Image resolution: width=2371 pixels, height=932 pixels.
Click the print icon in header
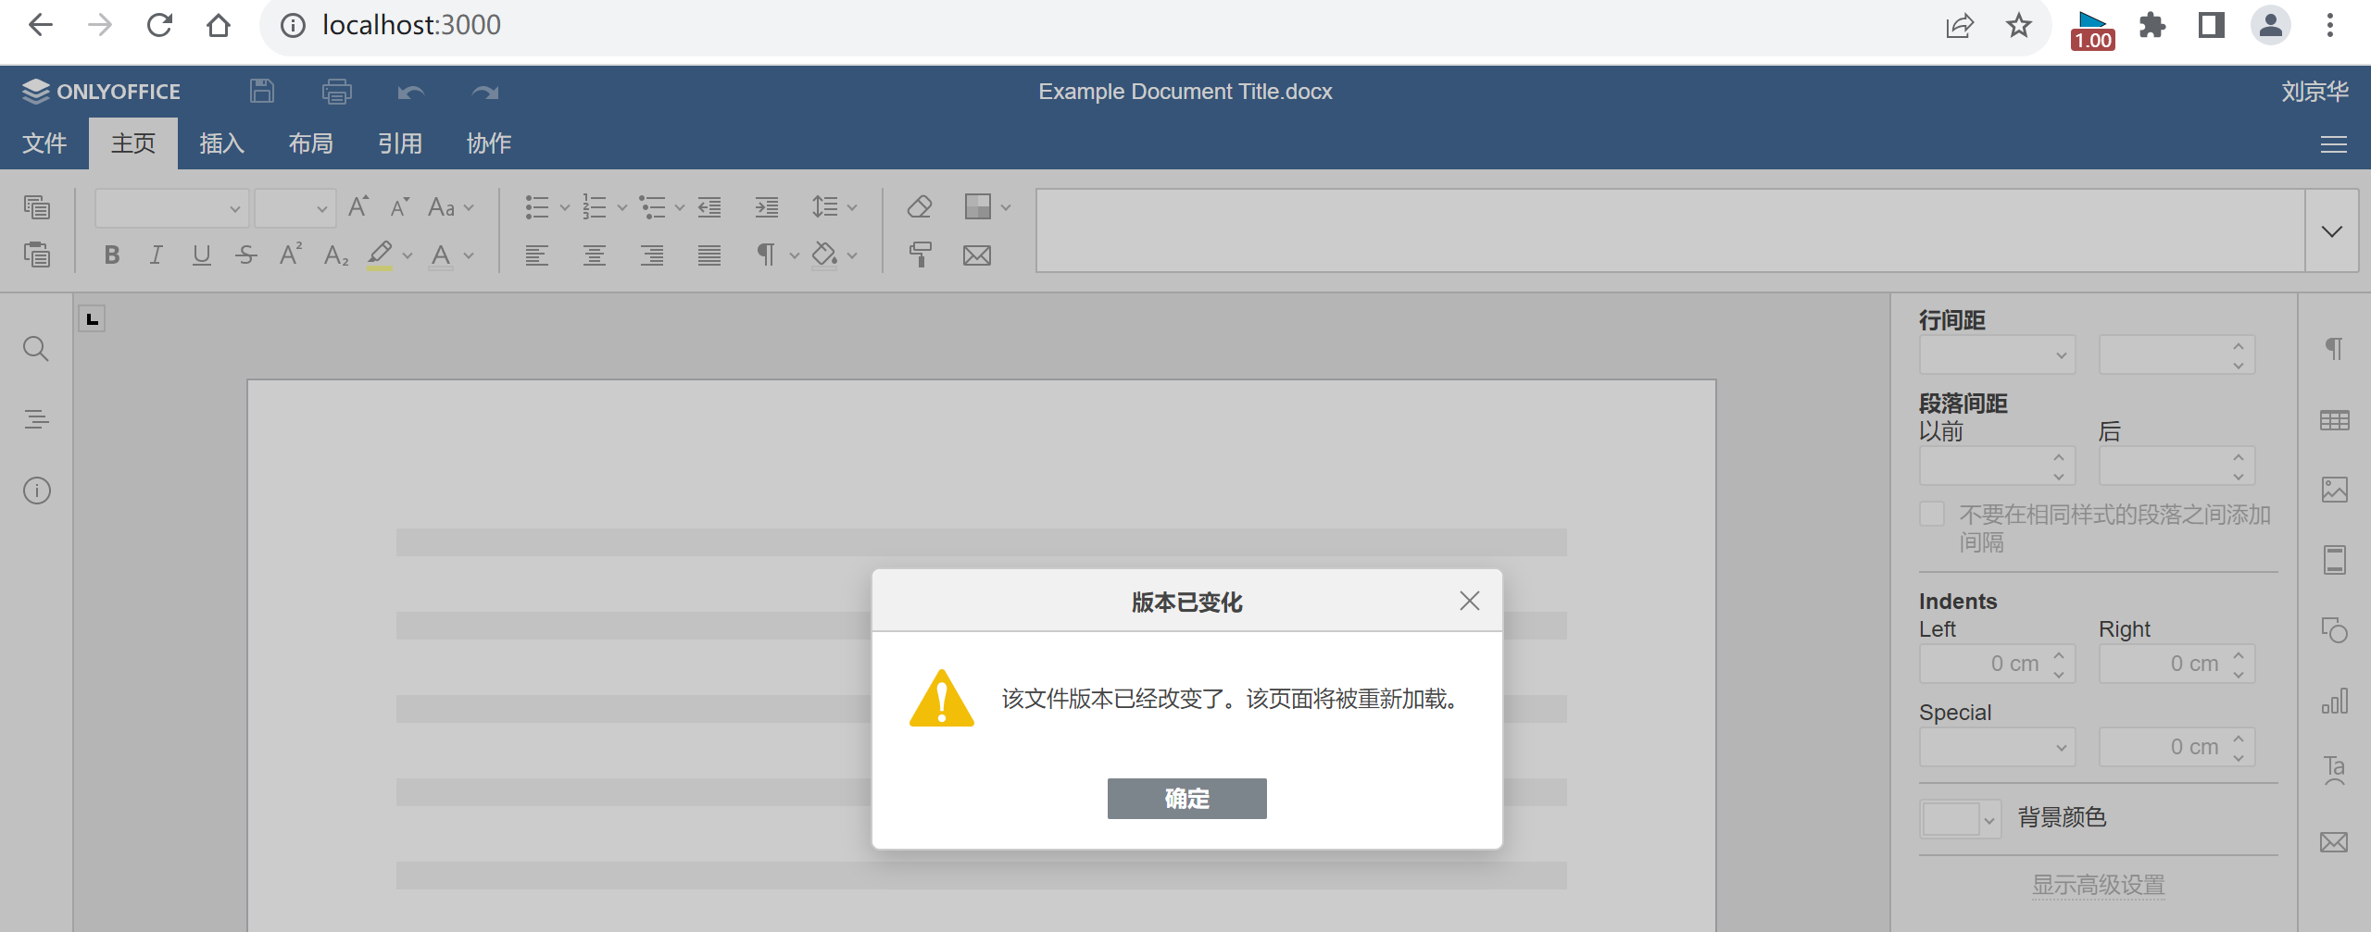(336, 92)
